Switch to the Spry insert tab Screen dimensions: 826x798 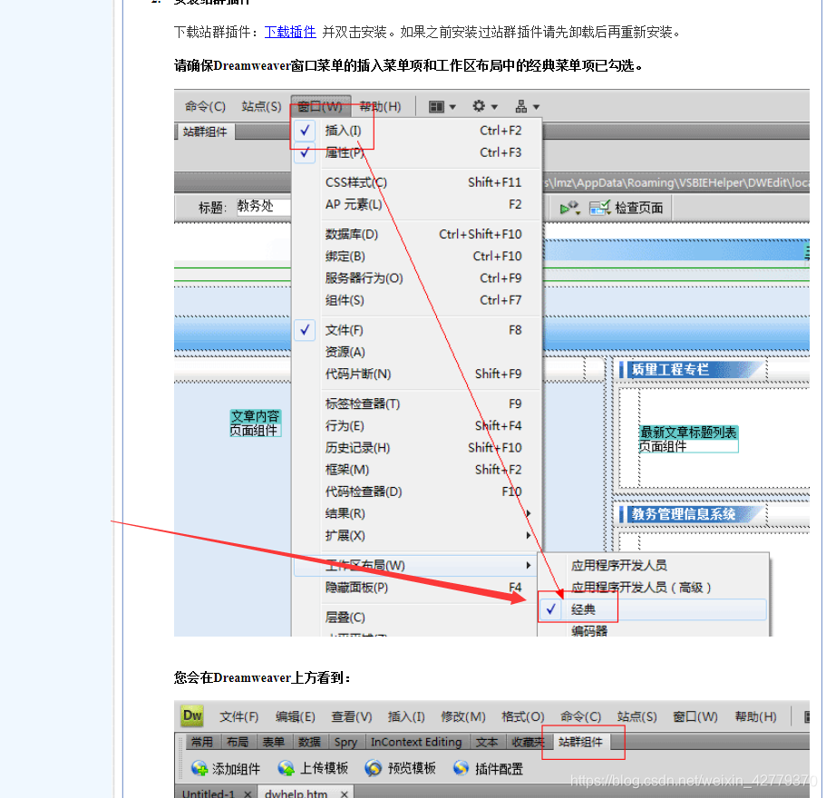[346, 742]
